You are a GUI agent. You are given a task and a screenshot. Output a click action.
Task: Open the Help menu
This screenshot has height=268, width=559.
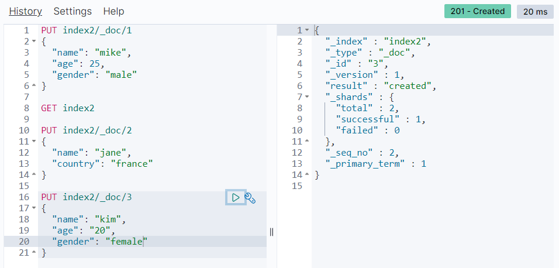(113, 12)
